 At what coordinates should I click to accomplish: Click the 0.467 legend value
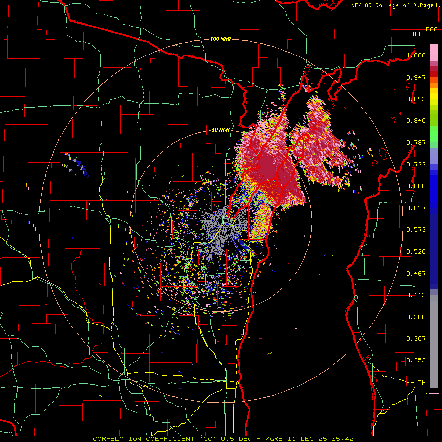tap(416, 274)
